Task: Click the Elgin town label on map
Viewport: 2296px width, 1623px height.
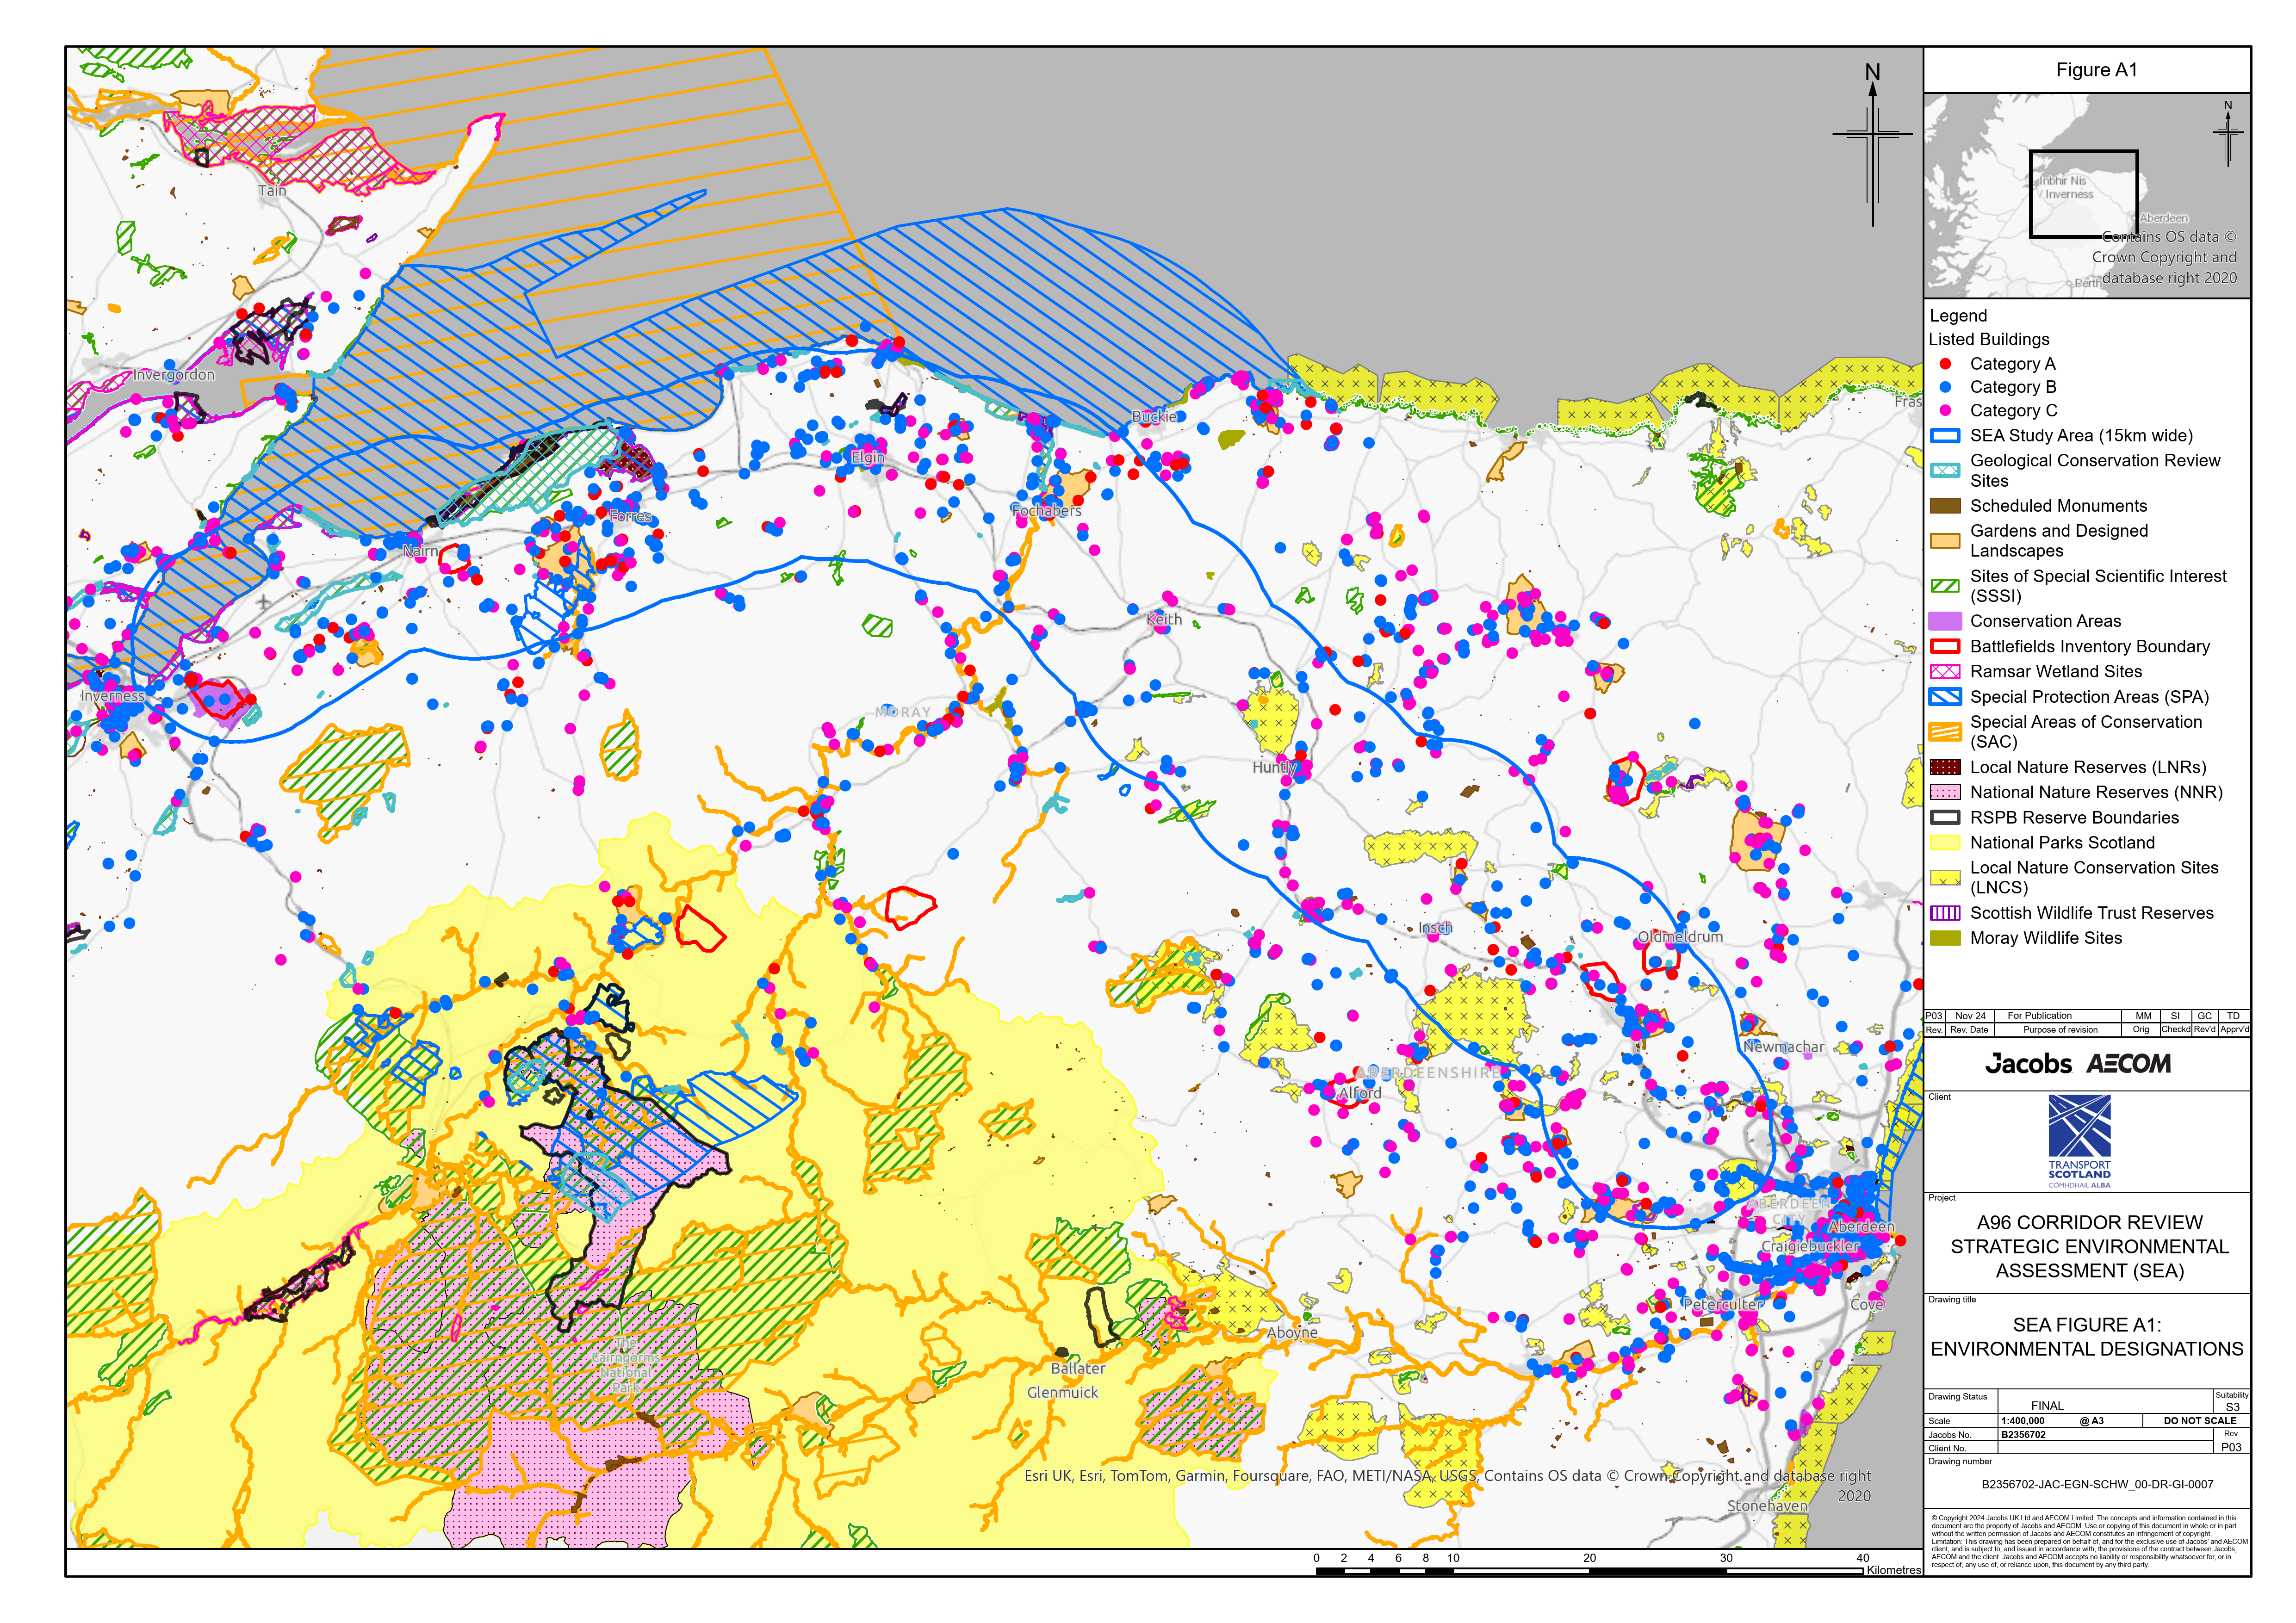Action: pyautogui.click(x=867, y=457)
